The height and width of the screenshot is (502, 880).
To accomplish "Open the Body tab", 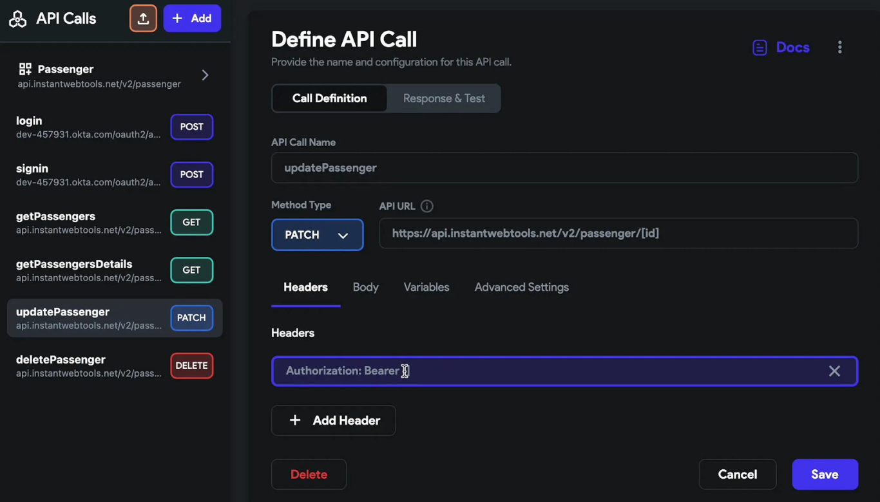I will [x=365, y=287].
